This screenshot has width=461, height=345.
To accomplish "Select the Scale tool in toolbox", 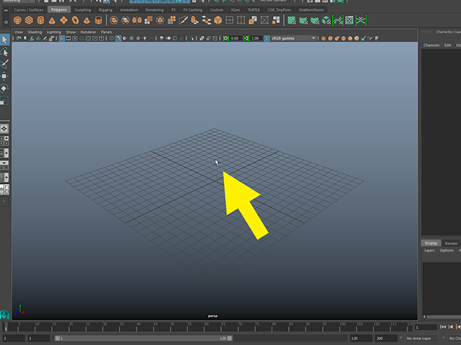I will [x=4, y=101].
